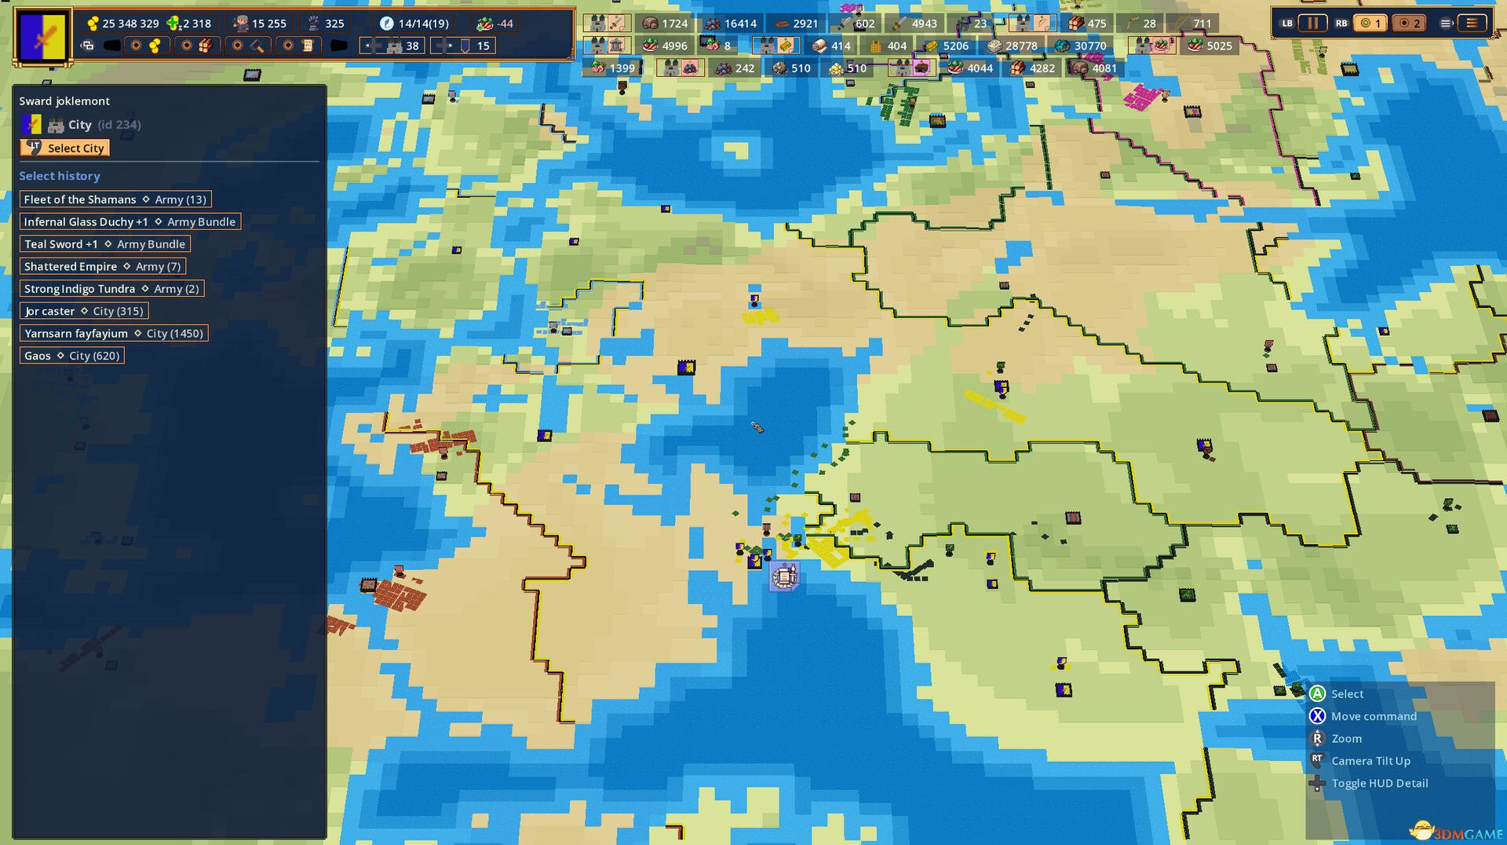The image size is (1507, 845).
Task: Click the blue-yellow faction flag emblem
Action: [x=43, y=35]
